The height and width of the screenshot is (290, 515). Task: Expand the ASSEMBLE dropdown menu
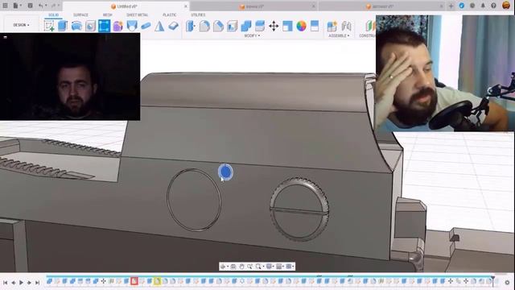click(x=339, y=35)
